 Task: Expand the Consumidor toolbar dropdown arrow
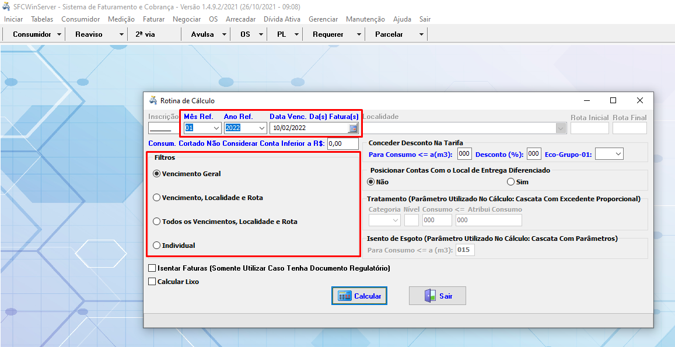pos(59,34)
